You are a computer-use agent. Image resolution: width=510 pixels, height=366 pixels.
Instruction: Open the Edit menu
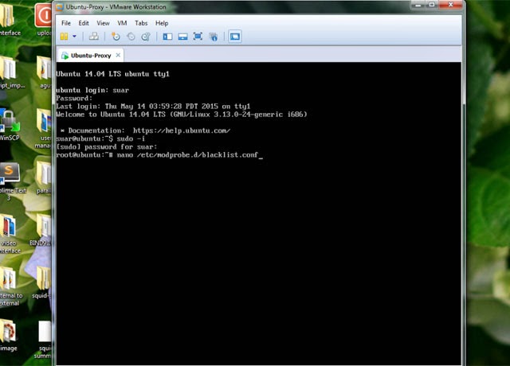point(84,23)
